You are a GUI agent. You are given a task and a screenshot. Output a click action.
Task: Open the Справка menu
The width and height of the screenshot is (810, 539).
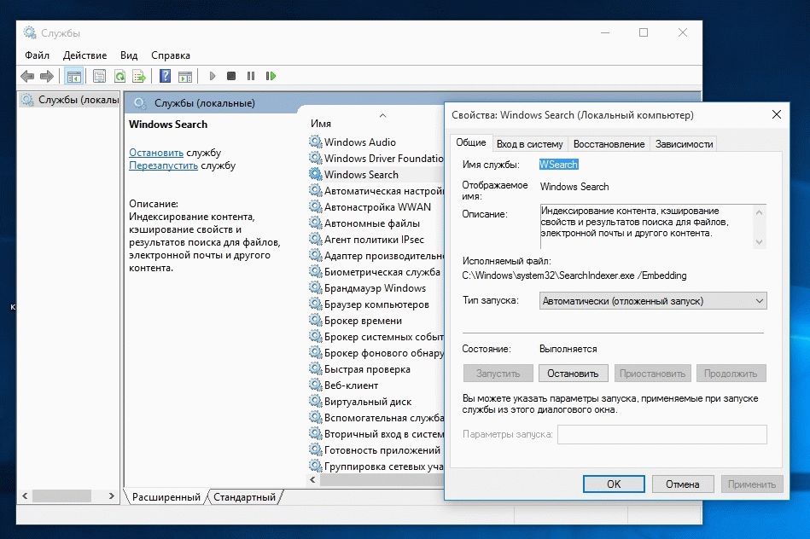point(171,55)
